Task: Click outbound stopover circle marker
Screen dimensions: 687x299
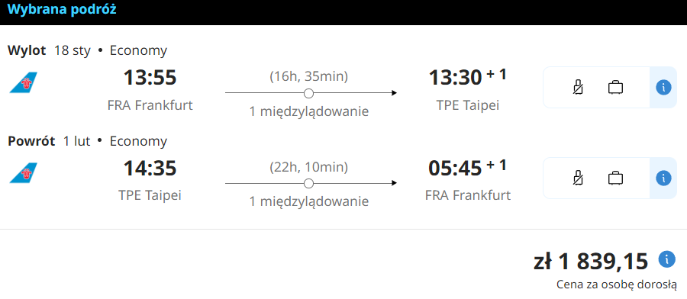Action: [x=309, y=93]
